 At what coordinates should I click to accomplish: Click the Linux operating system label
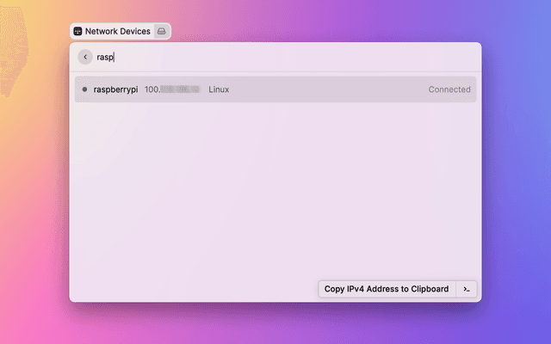coord(219,89)
